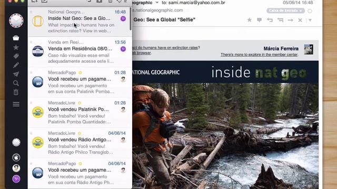Toggle star on the Venda em Residência row
Viewport: 337px width, 189px height.
(x=31, y=42)
